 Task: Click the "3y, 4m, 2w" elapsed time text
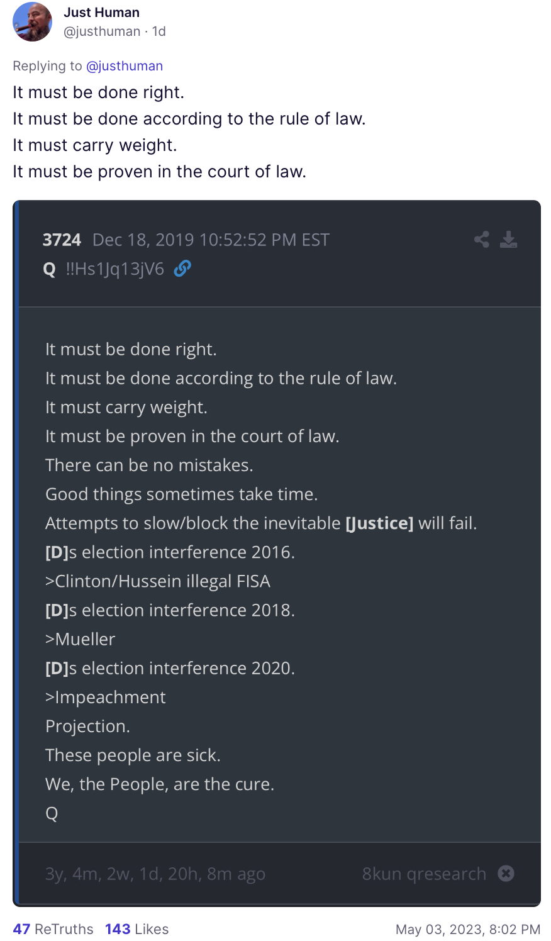click(155, 874)
